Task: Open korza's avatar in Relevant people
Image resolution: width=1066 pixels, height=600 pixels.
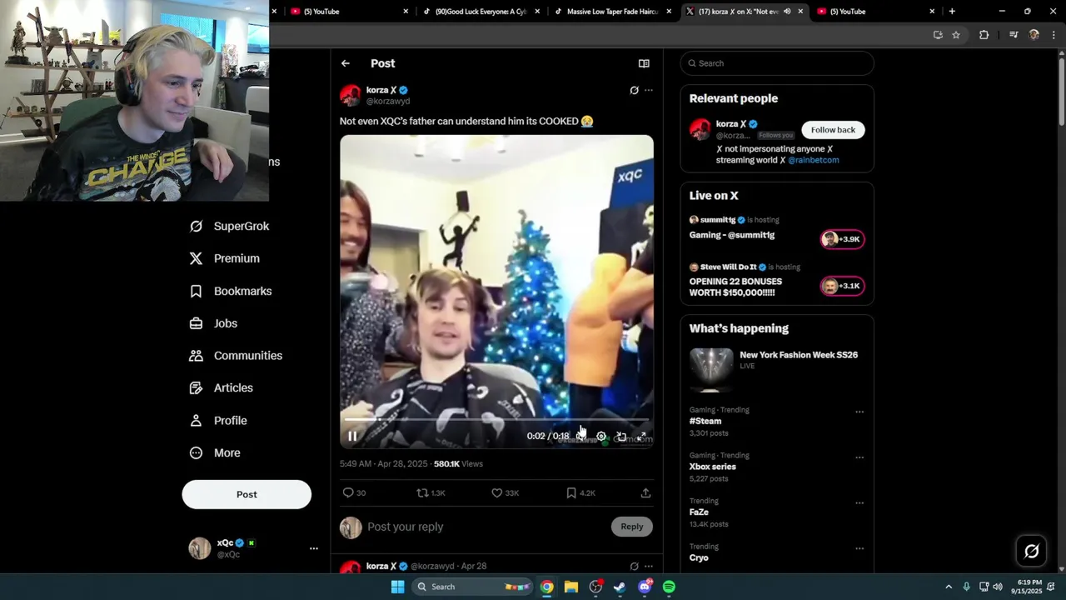Action: 700,130
